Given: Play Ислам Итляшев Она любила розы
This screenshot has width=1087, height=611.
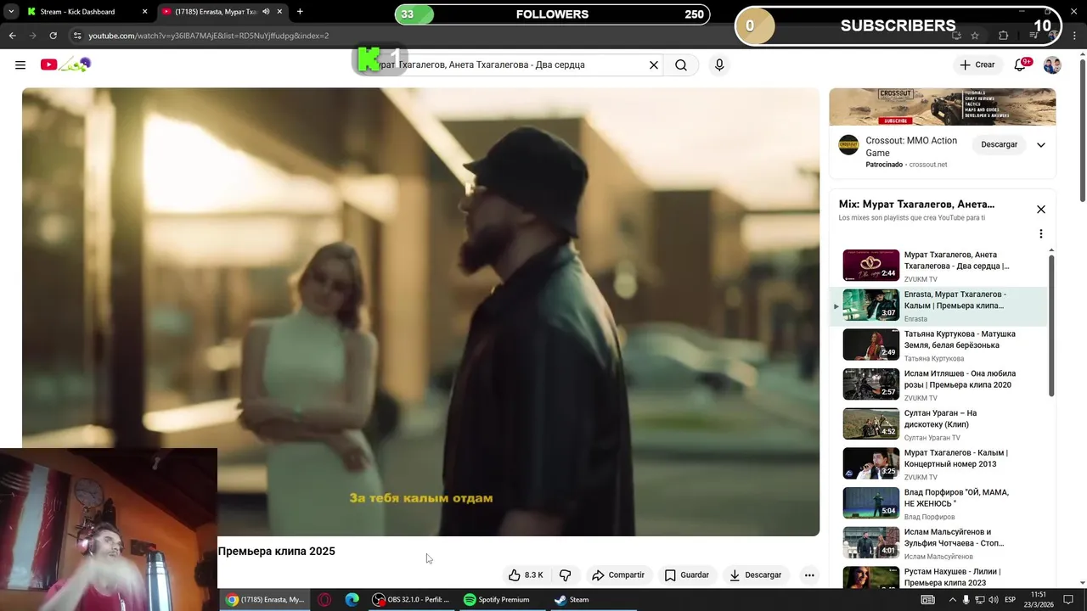Looking at the screenshot, I should (x=938, y=384).
